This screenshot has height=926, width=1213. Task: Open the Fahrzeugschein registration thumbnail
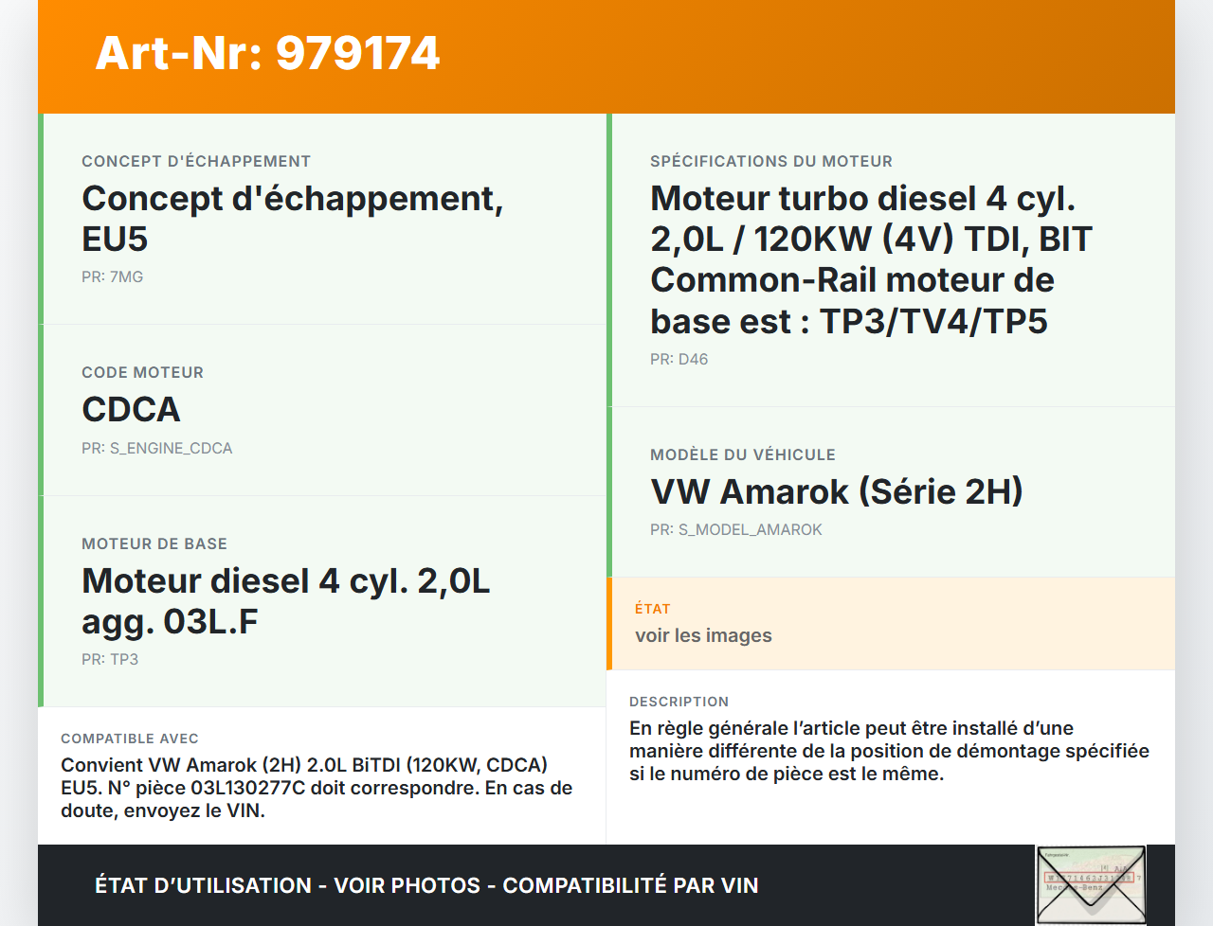click(1091, 883)
